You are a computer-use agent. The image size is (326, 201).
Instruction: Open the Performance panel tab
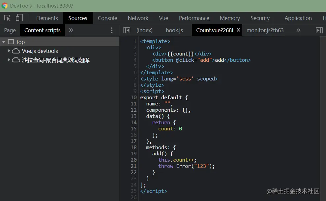194,18
